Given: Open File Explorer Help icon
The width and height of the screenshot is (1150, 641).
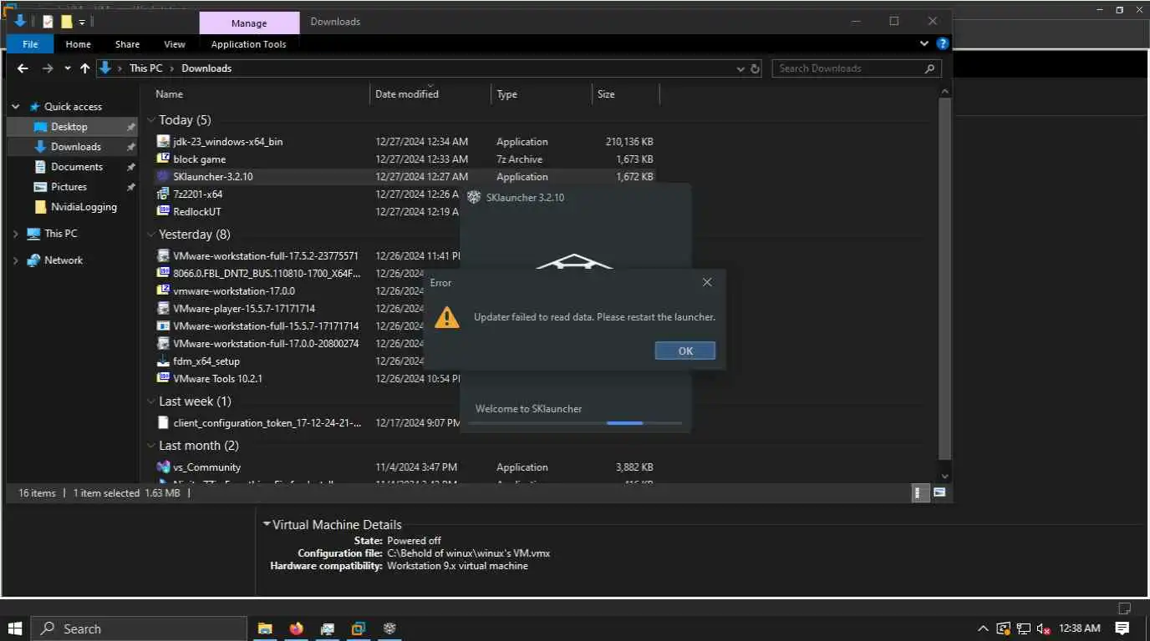Looking at the screenshot, I should coord(942,43).
